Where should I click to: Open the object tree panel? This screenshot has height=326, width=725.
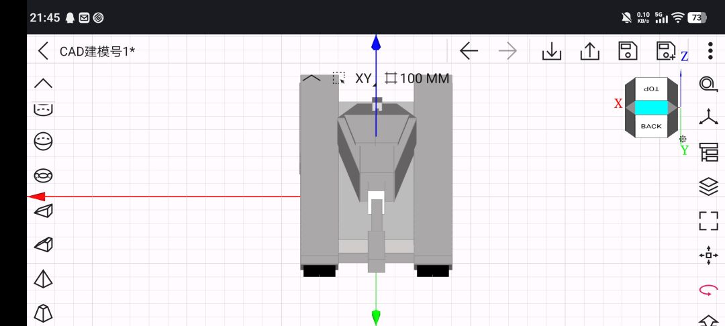click(709, 152)
